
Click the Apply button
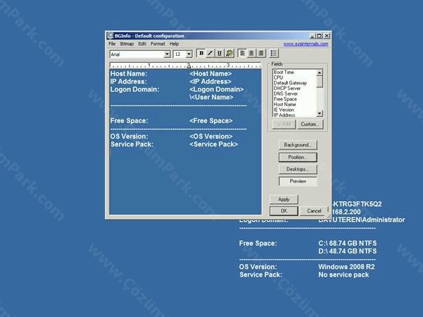click(284, 200)
